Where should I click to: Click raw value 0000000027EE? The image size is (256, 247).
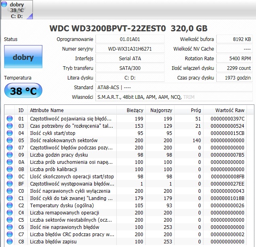228,184
